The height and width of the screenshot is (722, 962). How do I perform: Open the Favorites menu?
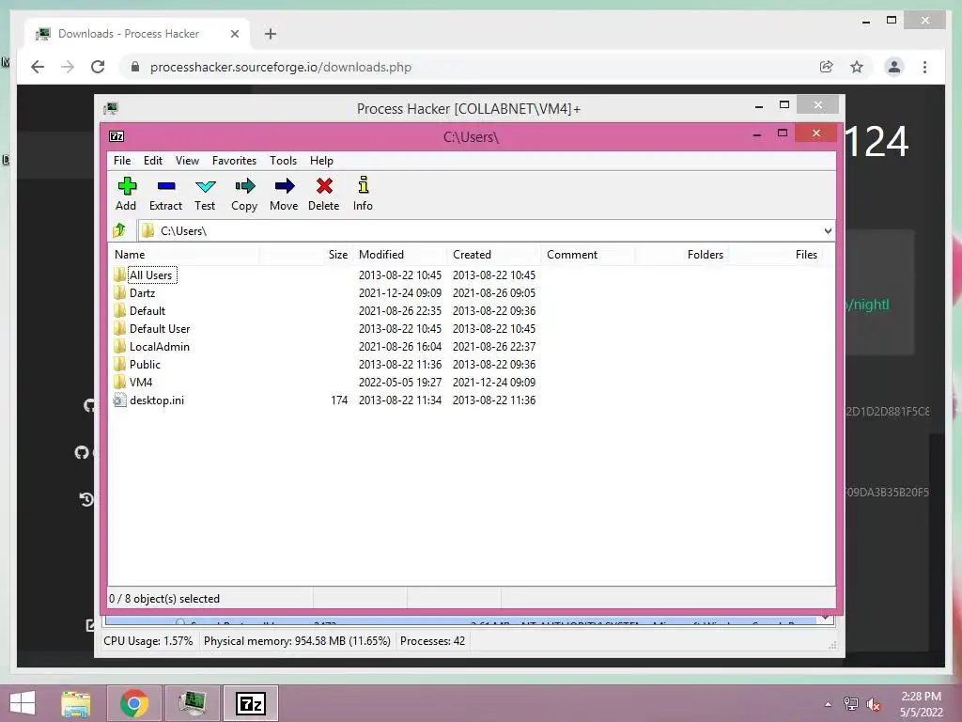pos(234,161)
